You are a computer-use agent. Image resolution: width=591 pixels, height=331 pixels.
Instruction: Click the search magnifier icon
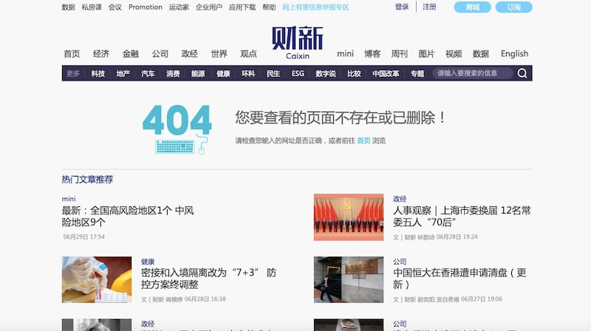pyautogui.click(x=522, y=73)
